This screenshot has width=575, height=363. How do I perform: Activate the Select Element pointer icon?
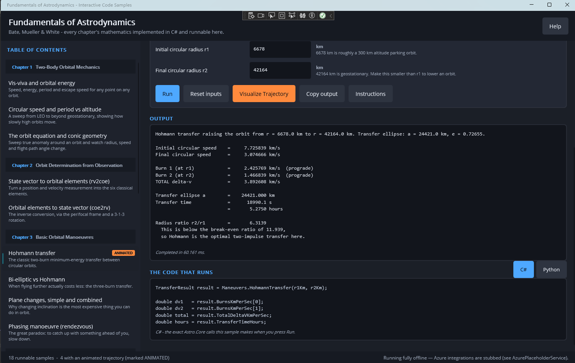point(271,16)
